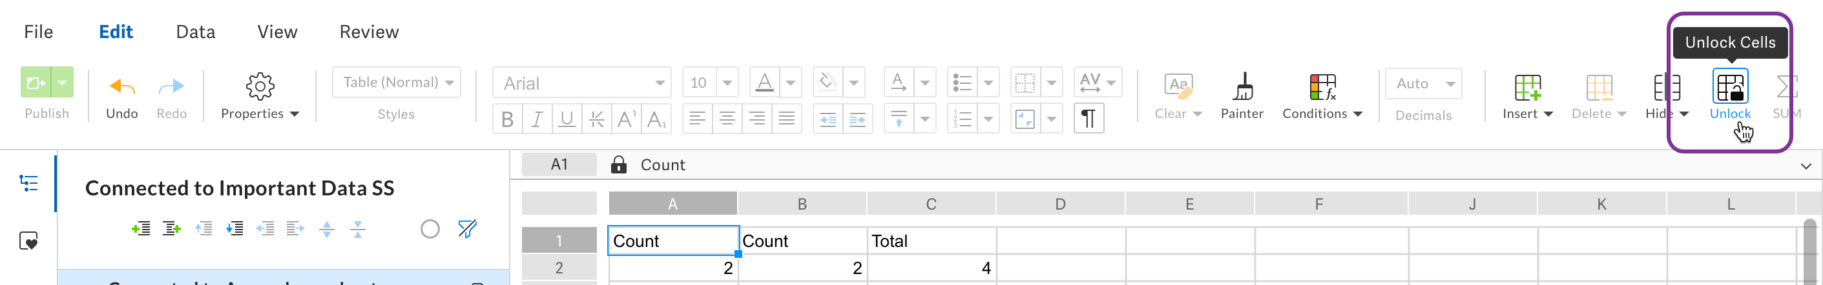
Task: Switch to the Review menu
Action: pyautogui.click(x=369, y=32)
